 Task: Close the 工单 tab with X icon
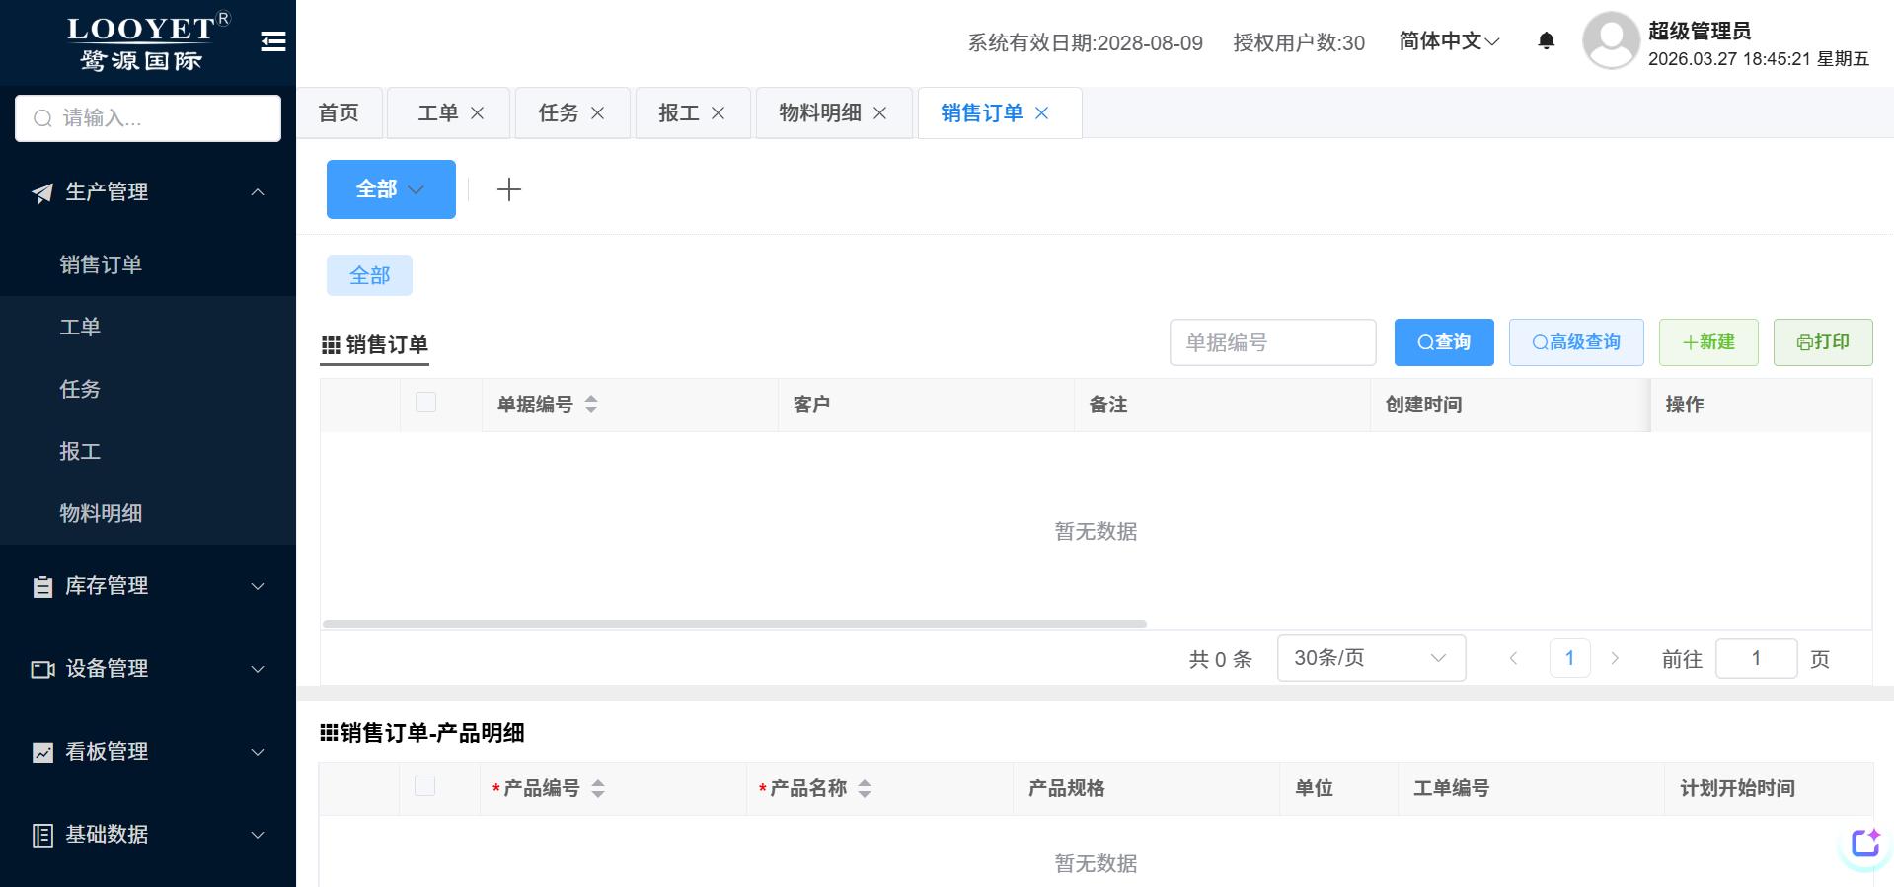[477, 113]
